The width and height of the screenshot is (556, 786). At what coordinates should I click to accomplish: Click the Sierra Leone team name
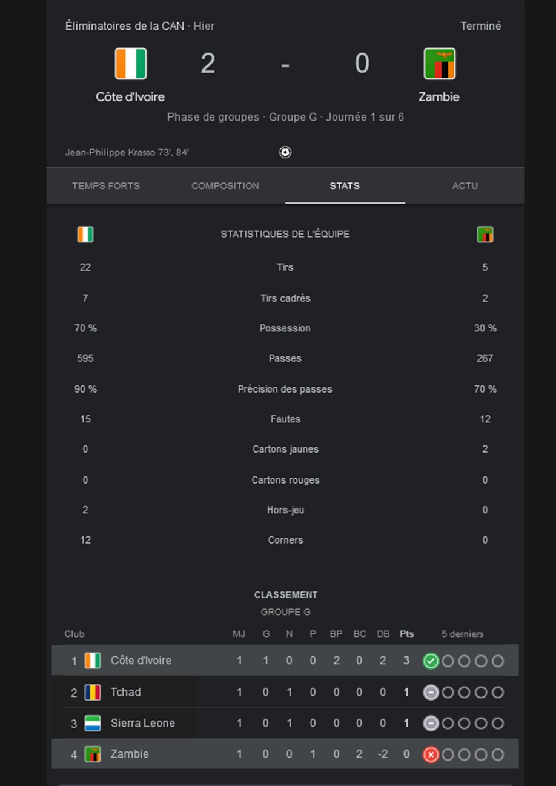click(x=143, y=723)
